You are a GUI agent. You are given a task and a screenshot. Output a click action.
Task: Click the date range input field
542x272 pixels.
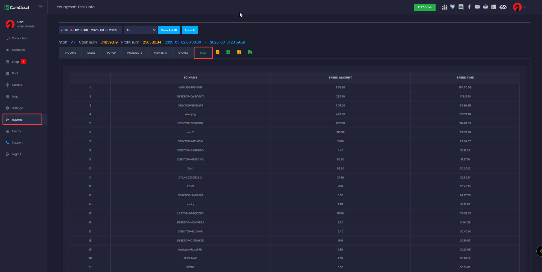(90, 30)
